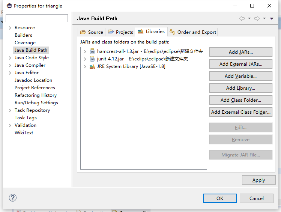
Task: Click the back navigation arrow icon
Action: [242, 18]
